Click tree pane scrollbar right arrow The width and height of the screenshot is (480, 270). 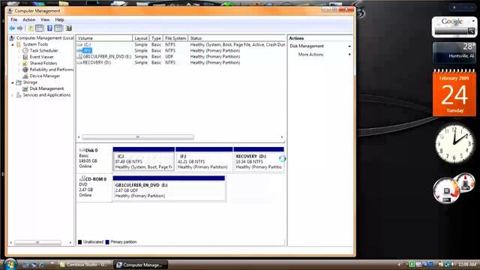[70, 242]
